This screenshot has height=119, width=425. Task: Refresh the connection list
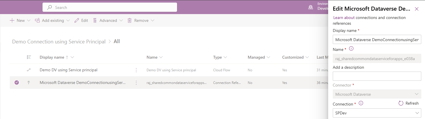(x=409, y=103)
